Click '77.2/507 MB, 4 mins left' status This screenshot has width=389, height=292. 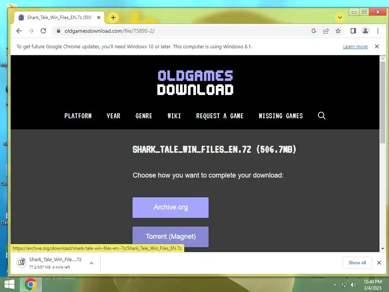pos(50,267)
